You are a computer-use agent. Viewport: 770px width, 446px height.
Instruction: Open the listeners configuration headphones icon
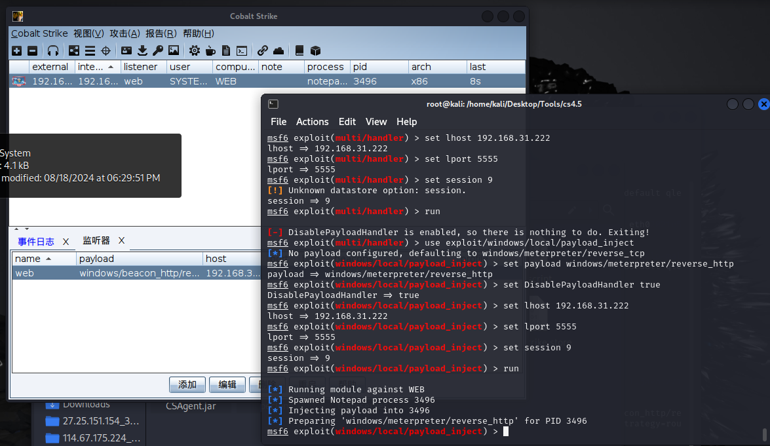coord(52,50)
